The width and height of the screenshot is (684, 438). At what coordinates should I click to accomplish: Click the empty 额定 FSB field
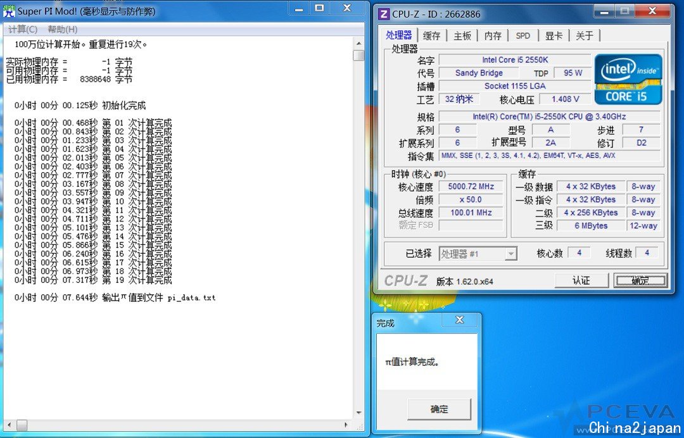click(x=471, y=225)
